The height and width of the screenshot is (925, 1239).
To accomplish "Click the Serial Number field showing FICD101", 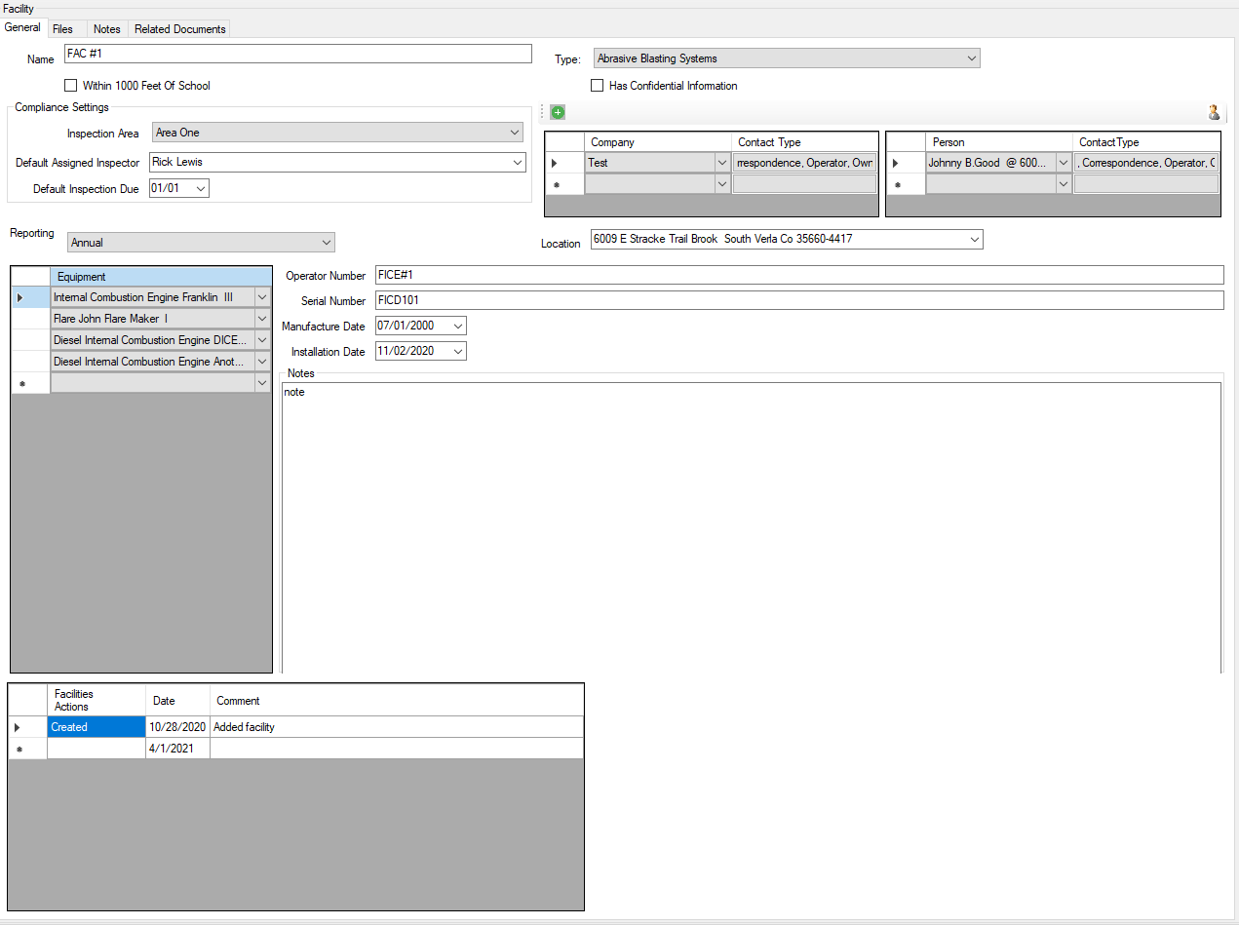I will coord(682,300).
